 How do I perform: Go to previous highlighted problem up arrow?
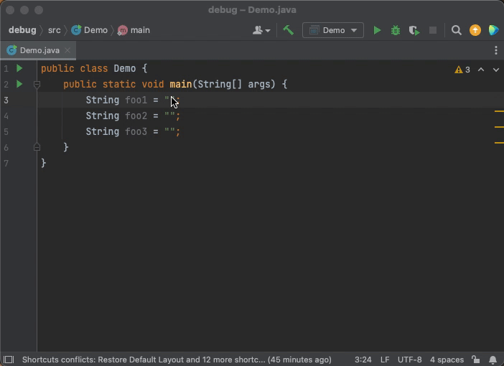(481, 70)
